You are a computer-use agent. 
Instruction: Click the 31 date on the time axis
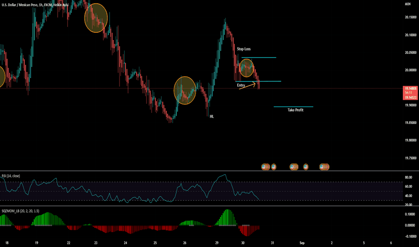(272, 243)
